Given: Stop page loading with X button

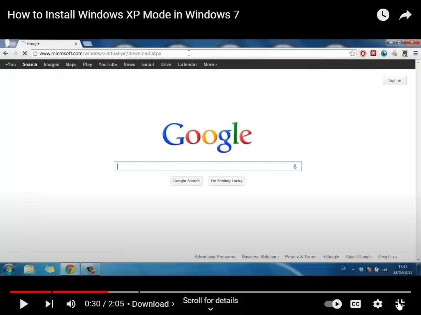Looking at the screenshot, I should 25,53.
